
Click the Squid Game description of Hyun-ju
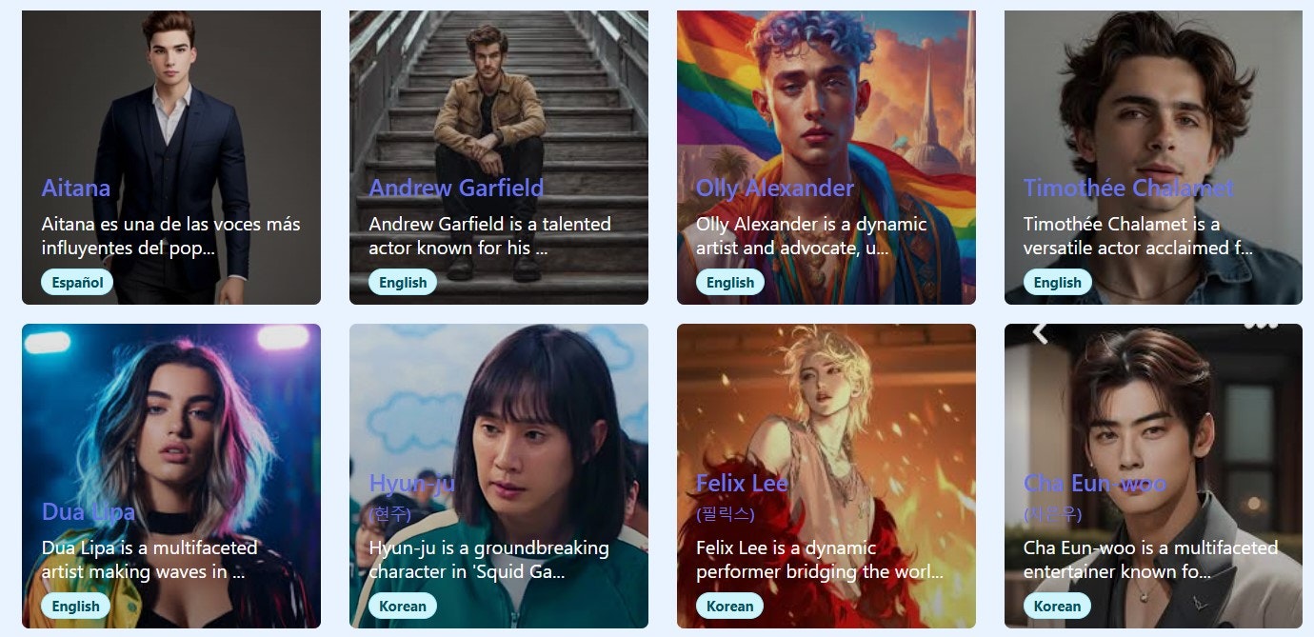pos(489,560)
